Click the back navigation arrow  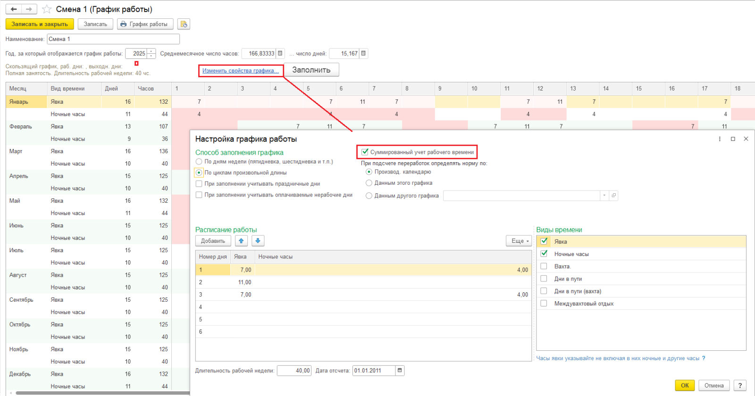[x=14, y=9]
